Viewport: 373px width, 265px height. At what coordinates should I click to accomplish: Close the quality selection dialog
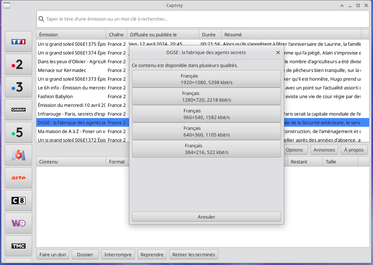point(278,53)
